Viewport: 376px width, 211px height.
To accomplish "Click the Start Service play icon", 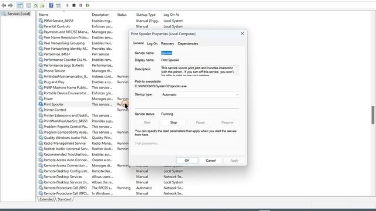I will [68, 5].
